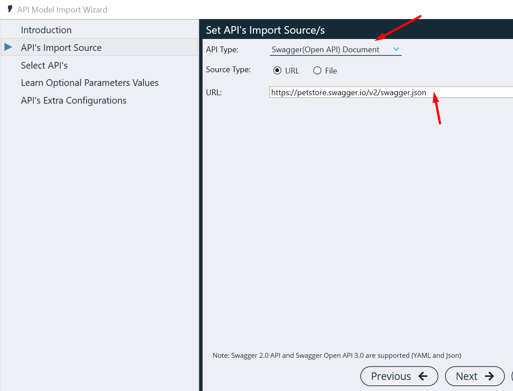Click the Swagger supported versions note
Screen dimensions: 513x391
coord(337,356)
